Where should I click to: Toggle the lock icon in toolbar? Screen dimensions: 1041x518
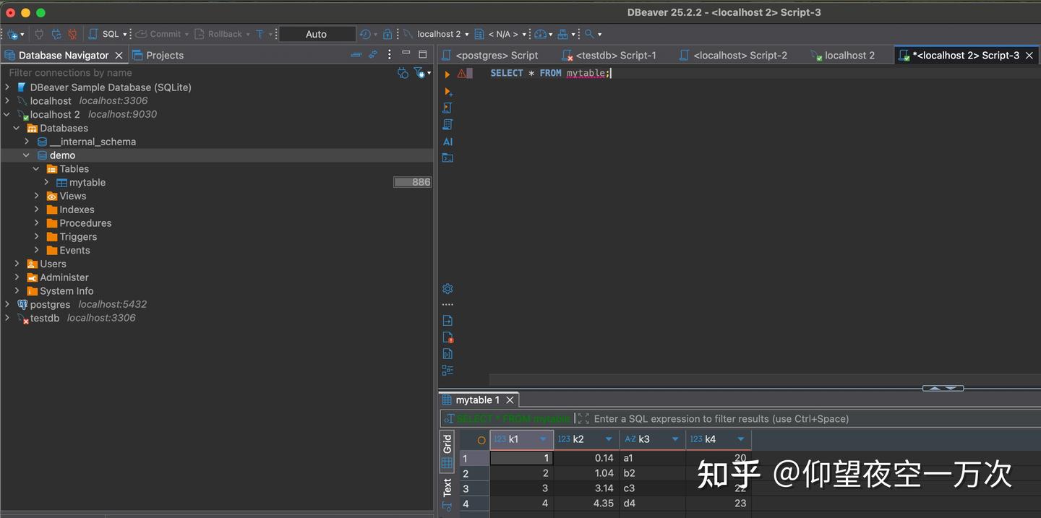pos(387,34)
